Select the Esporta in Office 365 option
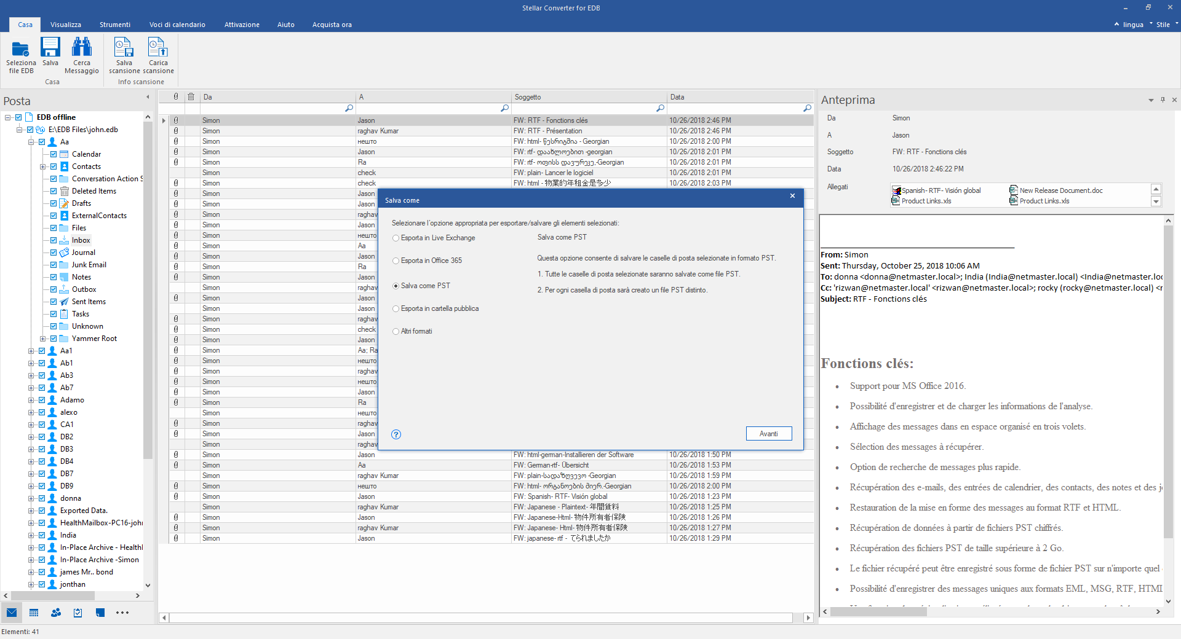Viewport: 1181px width, 639px height. [x=396, y=261]
